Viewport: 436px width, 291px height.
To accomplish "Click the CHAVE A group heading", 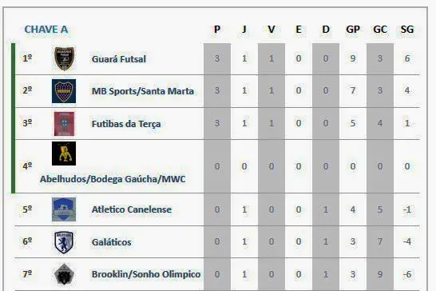I will (x=46, y=30).
